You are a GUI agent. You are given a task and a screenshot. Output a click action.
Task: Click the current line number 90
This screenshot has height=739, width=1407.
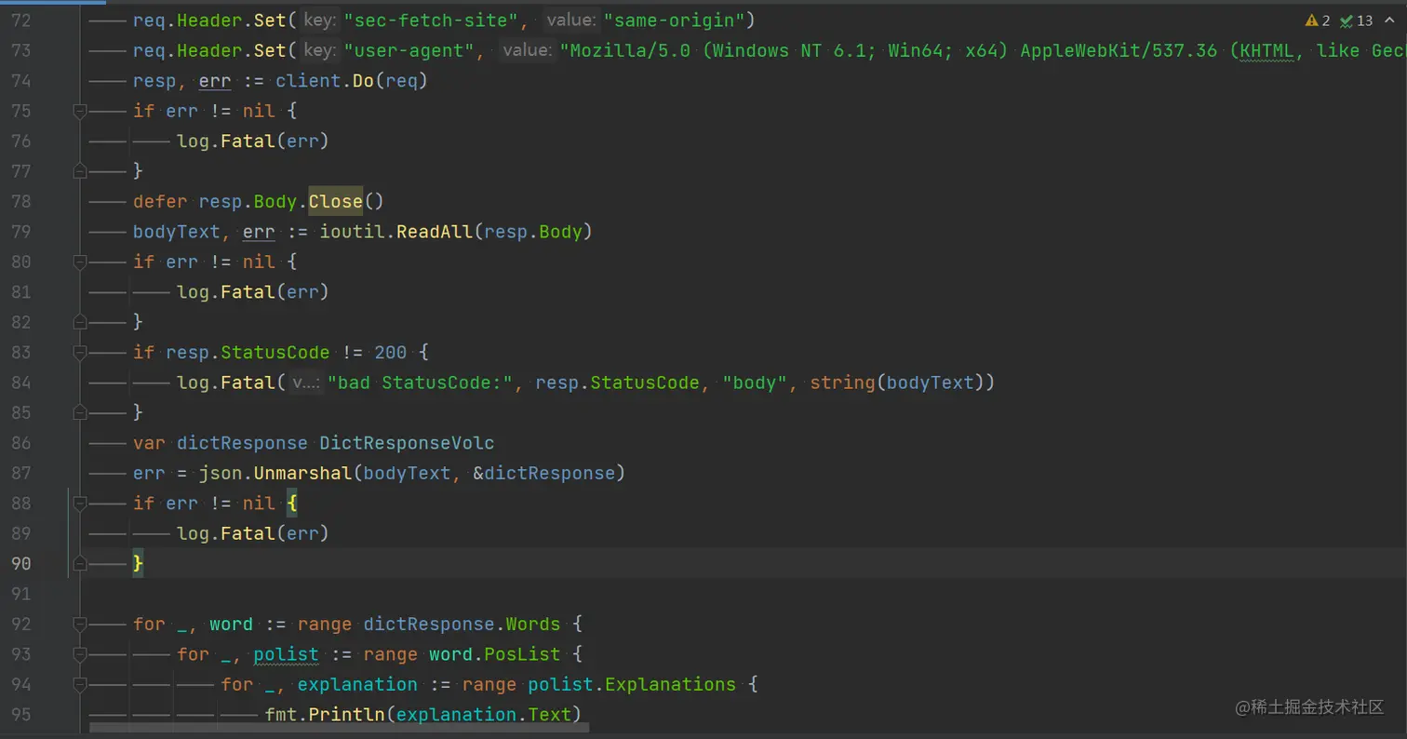click(20, 562)
